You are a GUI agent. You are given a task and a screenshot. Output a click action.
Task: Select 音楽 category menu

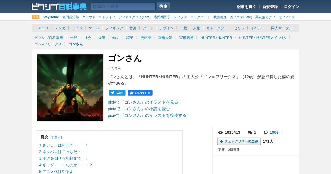pos(133,28)
